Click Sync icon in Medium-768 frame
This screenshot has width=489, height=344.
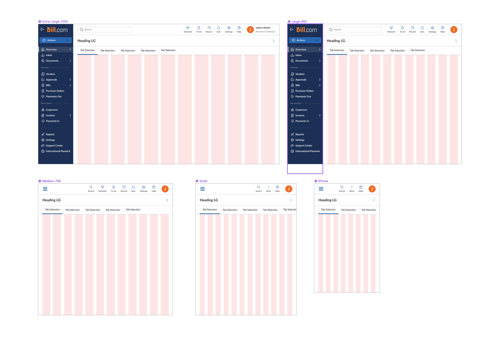133,187
